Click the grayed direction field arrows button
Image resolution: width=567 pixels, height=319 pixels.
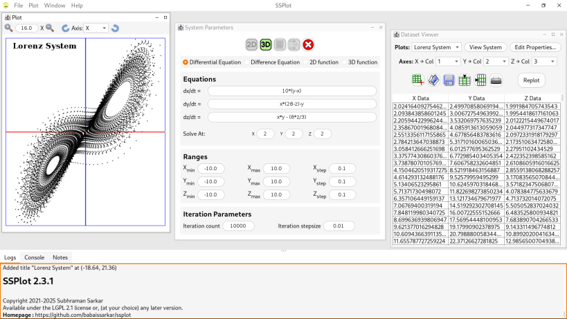(x=294, y=45)
